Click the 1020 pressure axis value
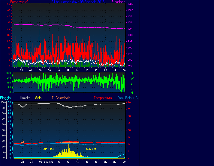Screen dimensions: 214x166 [x=130, y=10]
